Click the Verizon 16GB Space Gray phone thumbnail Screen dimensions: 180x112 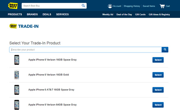click(17, 60)
